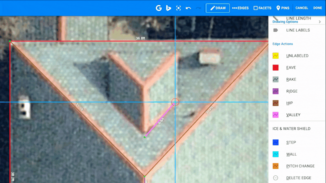Pick the purple Ridge swatch
The image size is (326, 183).
coord(275,91)
